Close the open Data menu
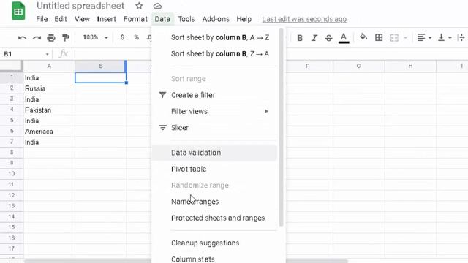Viewport: 468px width, 263px height. click(162, 19)
